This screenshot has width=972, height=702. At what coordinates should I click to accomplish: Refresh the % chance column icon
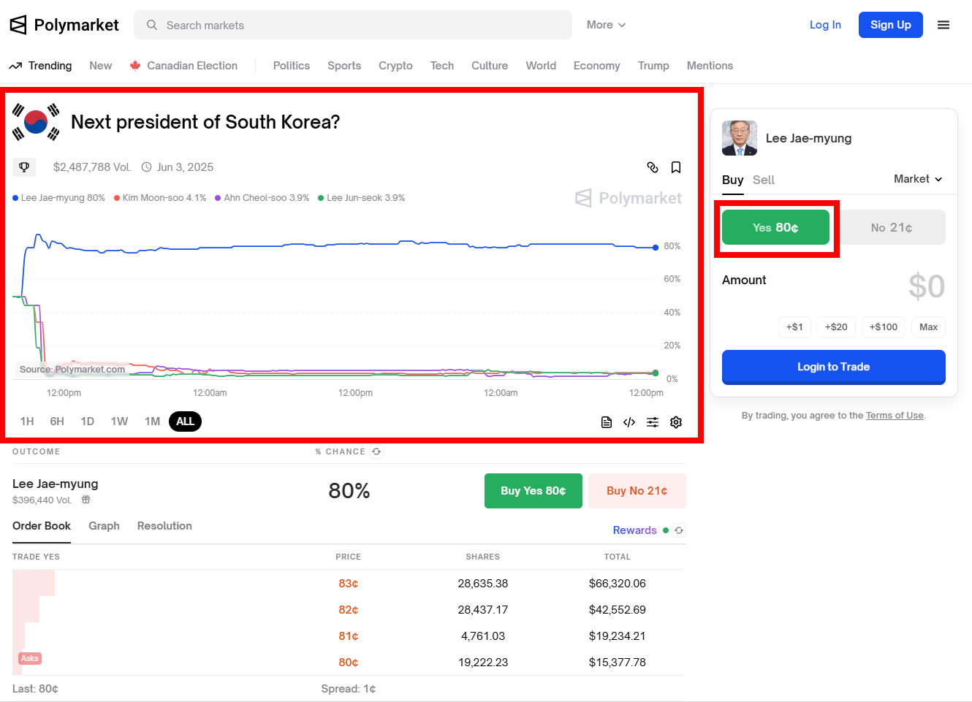(376, 451)
